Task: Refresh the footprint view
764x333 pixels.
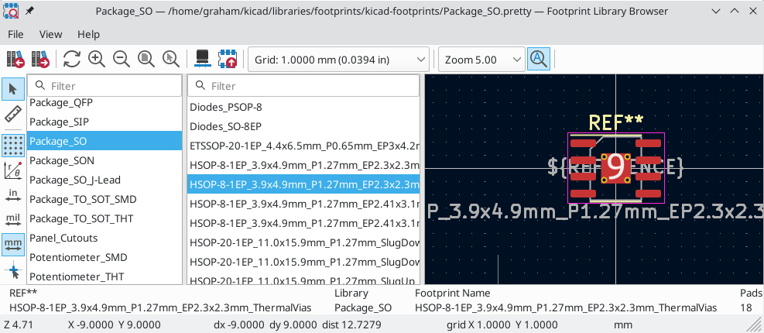Action: [72, 59]
